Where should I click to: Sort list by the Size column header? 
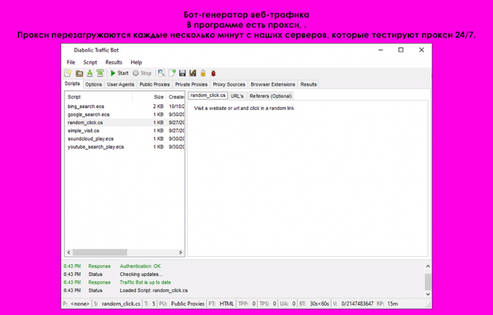pos(149,97)
